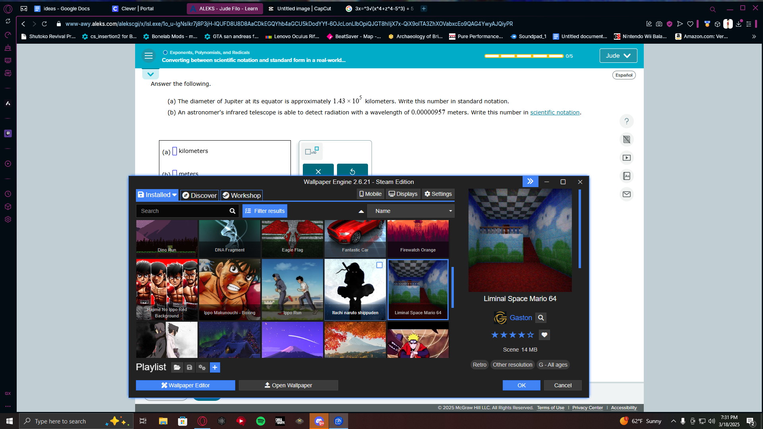Image resolution: width=763 pixels, height=429 pixels.
Task: Switch to the Workshop tab
Action: point(242,195)
